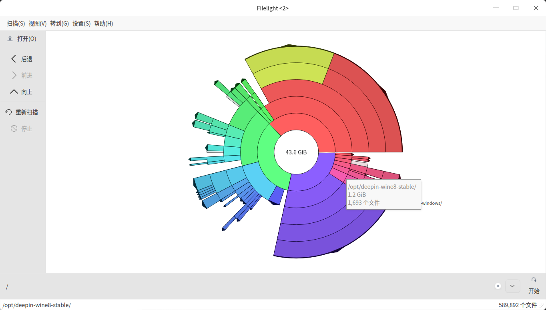Viewport: 546px width, 310px height.
Task: Open the 设置(S) menu
Action: [82, 24]
